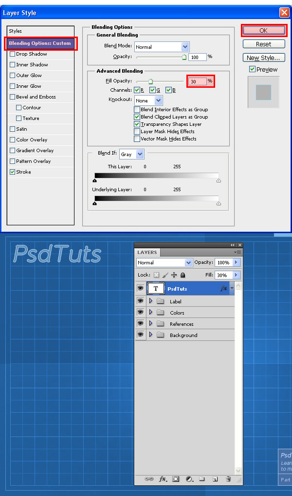Click This Layer black slider handle
This screenshot has width=292, height=496.
(x=95, y=180)
